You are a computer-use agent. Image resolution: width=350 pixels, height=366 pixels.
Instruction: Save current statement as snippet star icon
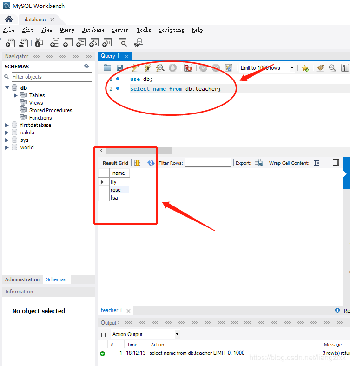coord(305,68)
